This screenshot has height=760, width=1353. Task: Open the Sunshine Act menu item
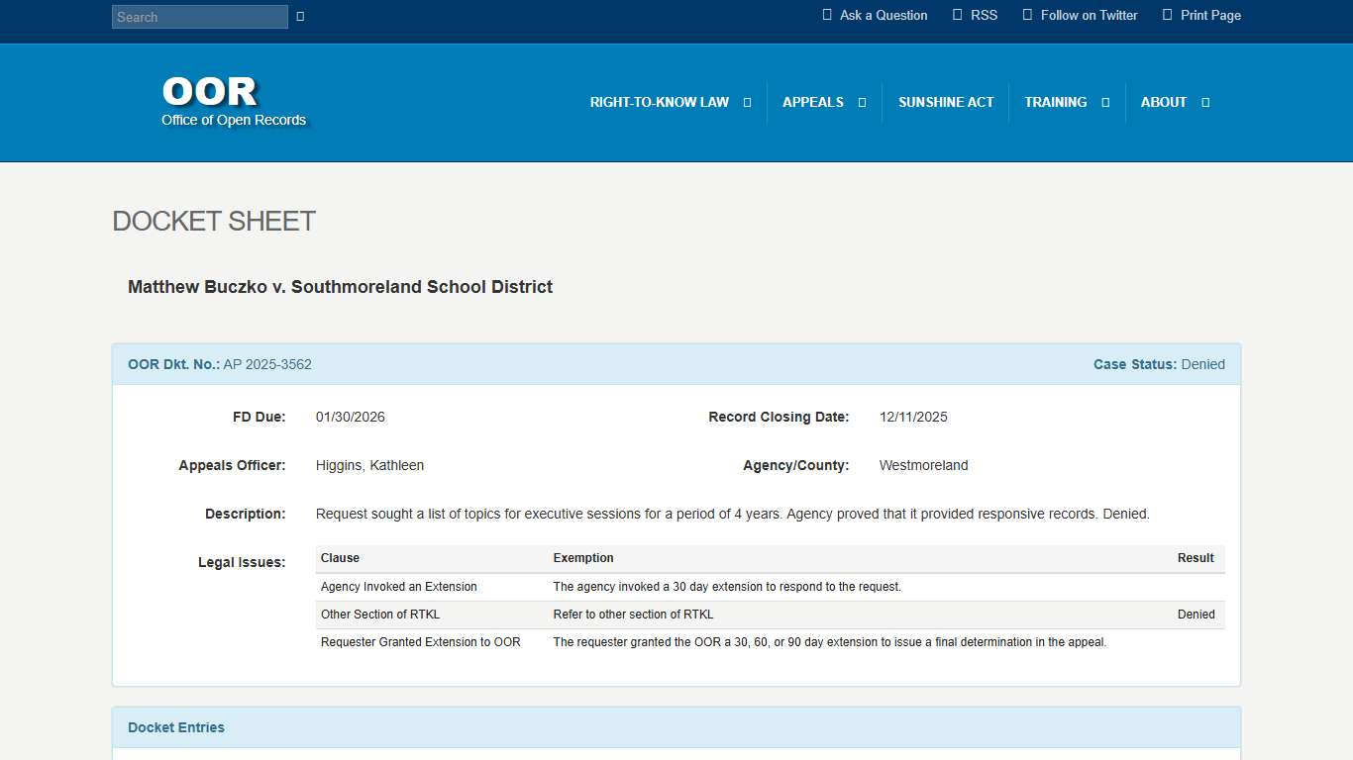[x=945, y=102]
